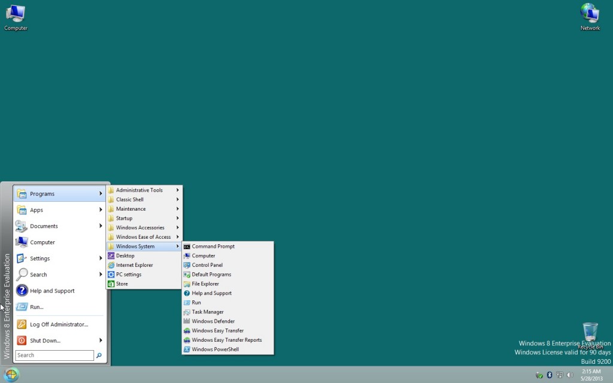Viewport: 613px width, 383px height.
Task: Click the Control Panel icon
Action: pos(187,265)
